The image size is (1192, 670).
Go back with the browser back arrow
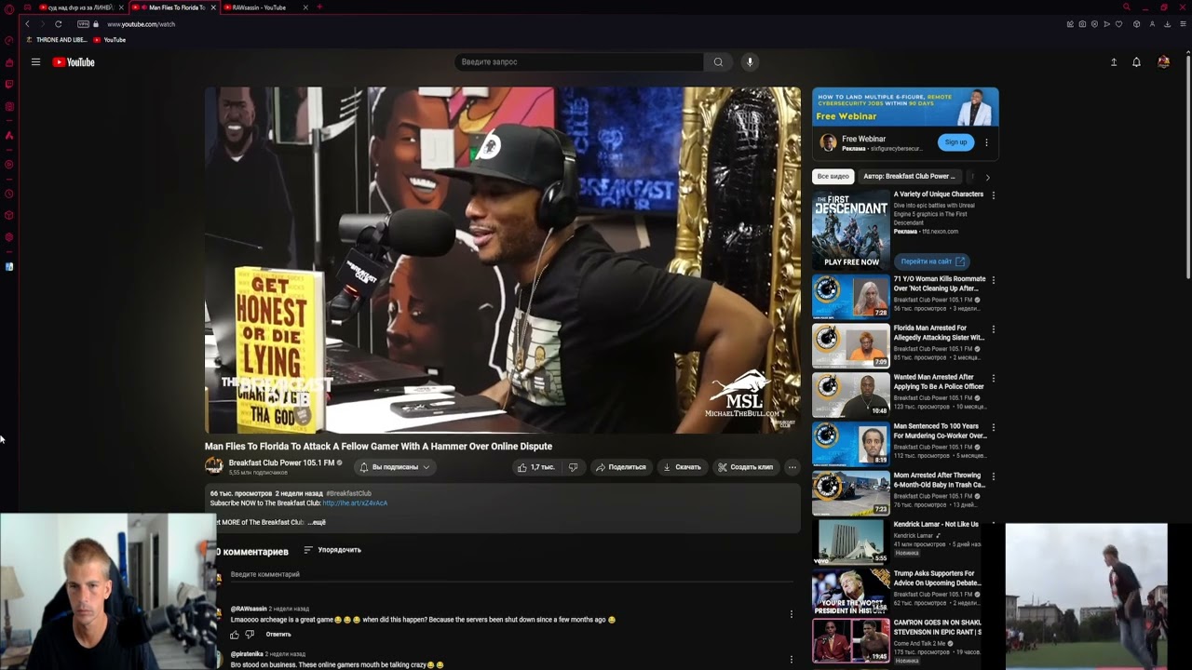27,24
